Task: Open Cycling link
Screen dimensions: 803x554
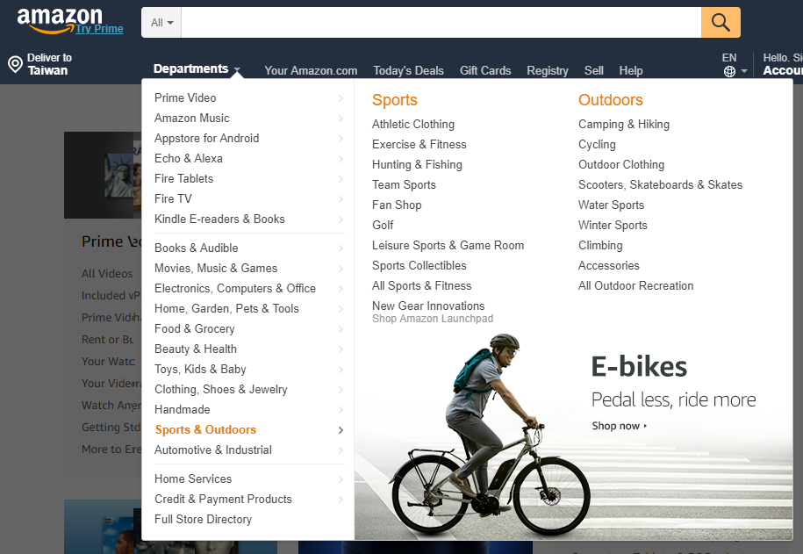Action: pos(597,145)
